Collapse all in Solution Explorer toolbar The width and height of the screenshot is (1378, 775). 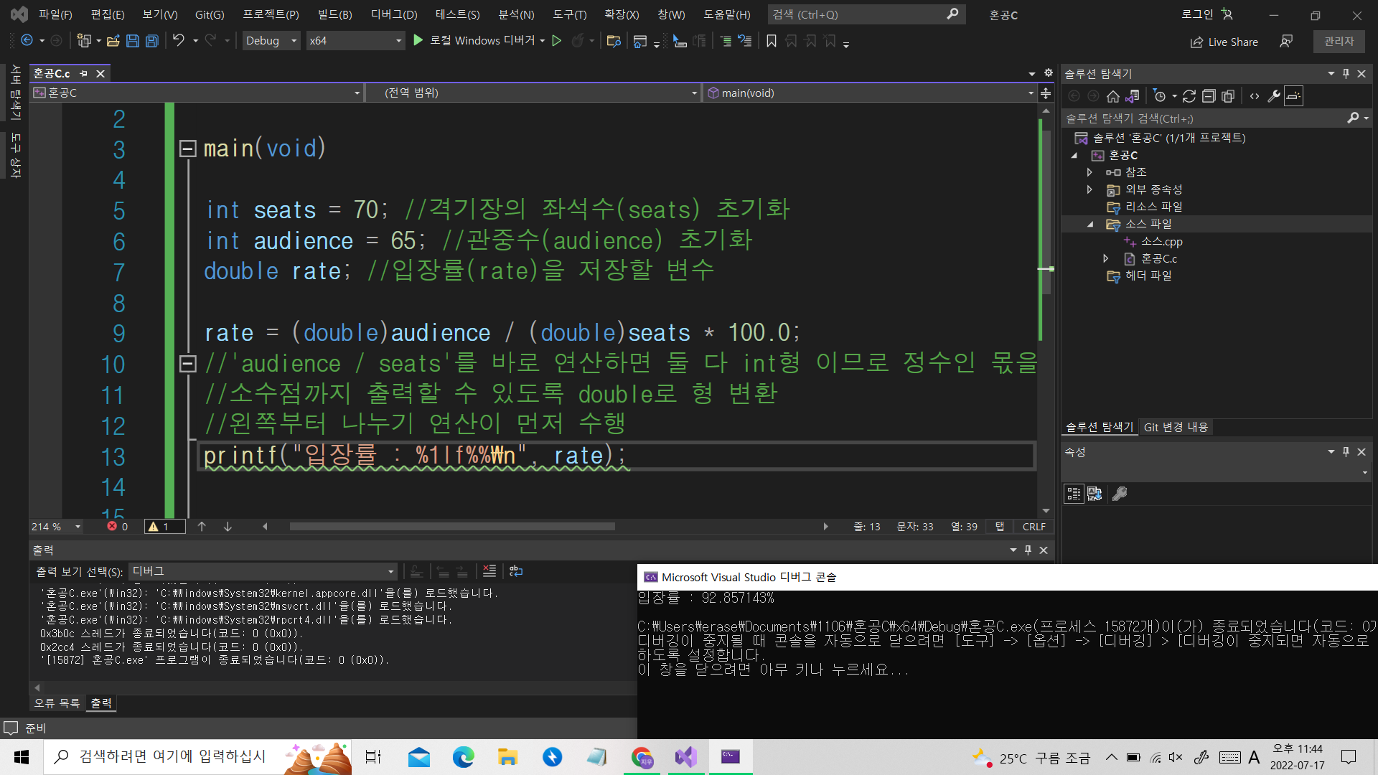[1209, 96]
